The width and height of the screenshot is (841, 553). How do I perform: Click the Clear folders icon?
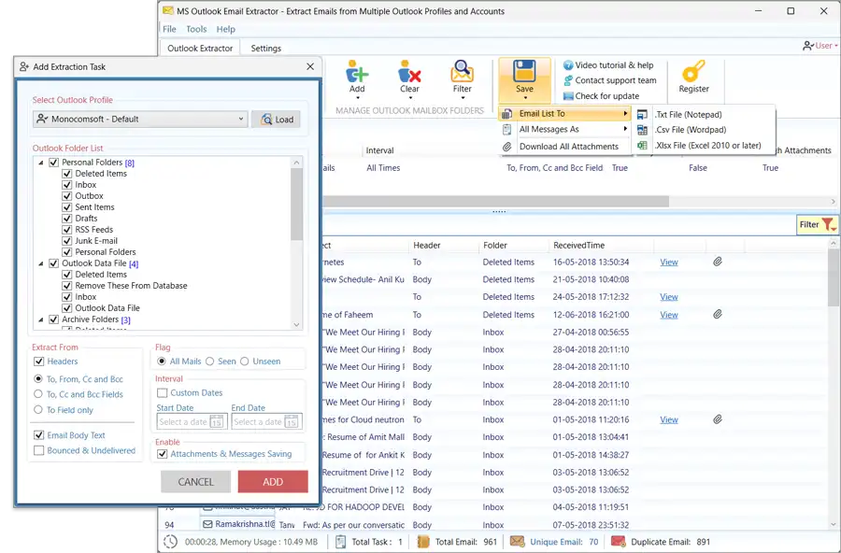(x=409, y=71)
